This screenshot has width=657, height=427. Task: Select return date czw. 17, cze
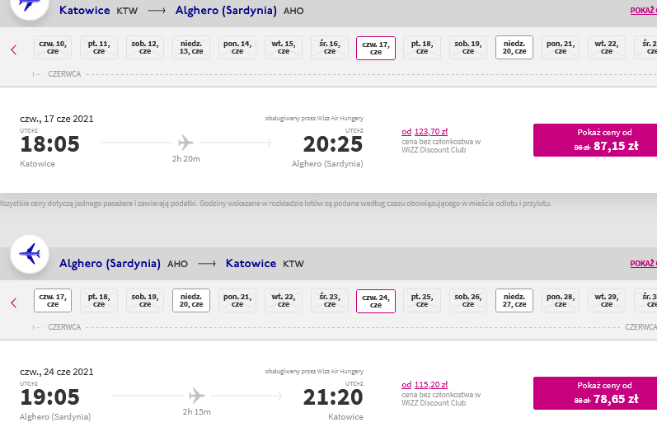tap(53, 300)
